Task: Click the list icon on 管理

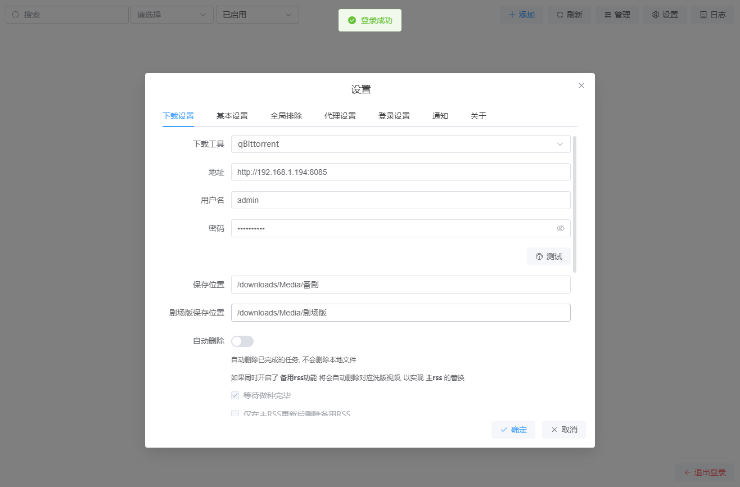Action: pos(607,15)
